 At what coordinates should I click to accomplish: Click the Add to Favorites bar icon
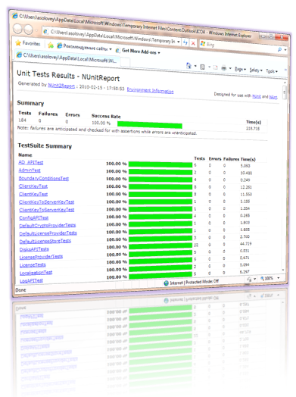point(51,45)
